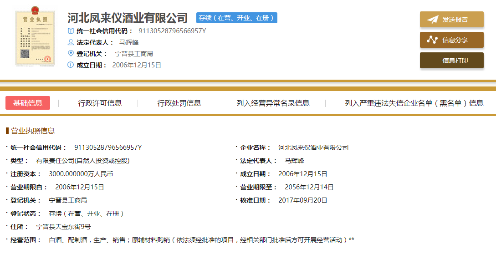Click the person icon next to 法定代表人
496x254 pixels.
click(71, 42)
